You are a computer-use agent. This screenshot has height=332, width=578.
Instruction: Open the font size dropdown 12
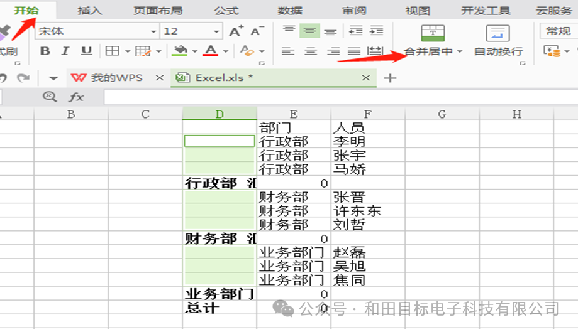click(x=216, y=31)
